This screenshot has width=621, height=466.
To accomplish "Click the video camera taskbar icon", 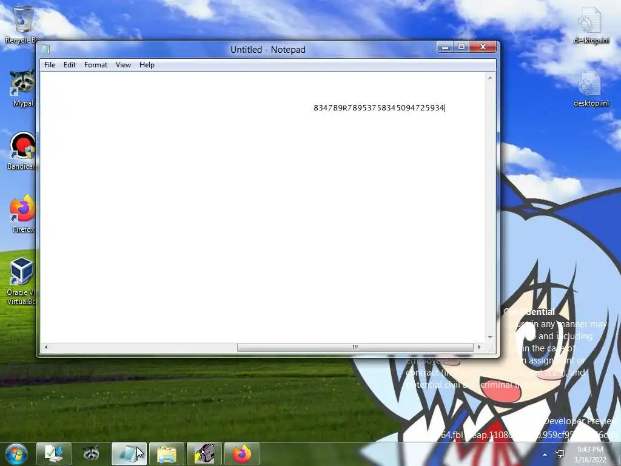I will [204, 454].
